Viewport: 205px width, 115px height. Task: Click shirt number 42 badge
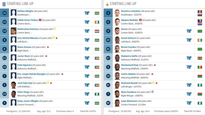pos(108,49)
